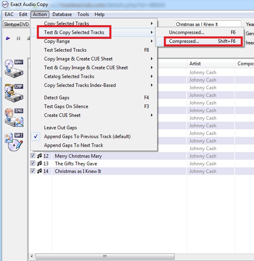Select track 14 title Christmas as I Knew It
The width and height of the screenshot is (254, 261).
(x=78, y=171)
